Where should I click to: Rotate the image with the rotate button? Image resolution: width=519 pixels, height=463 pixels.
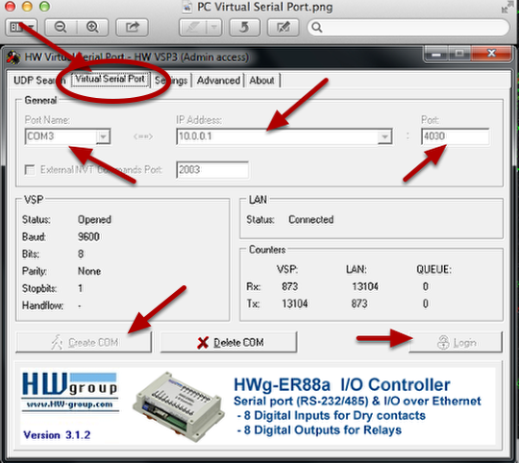pyautogui.click(x=245, y=27)
